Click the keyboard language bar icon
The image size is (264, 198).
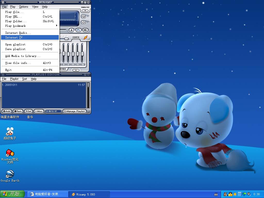(x=216, y=194)
